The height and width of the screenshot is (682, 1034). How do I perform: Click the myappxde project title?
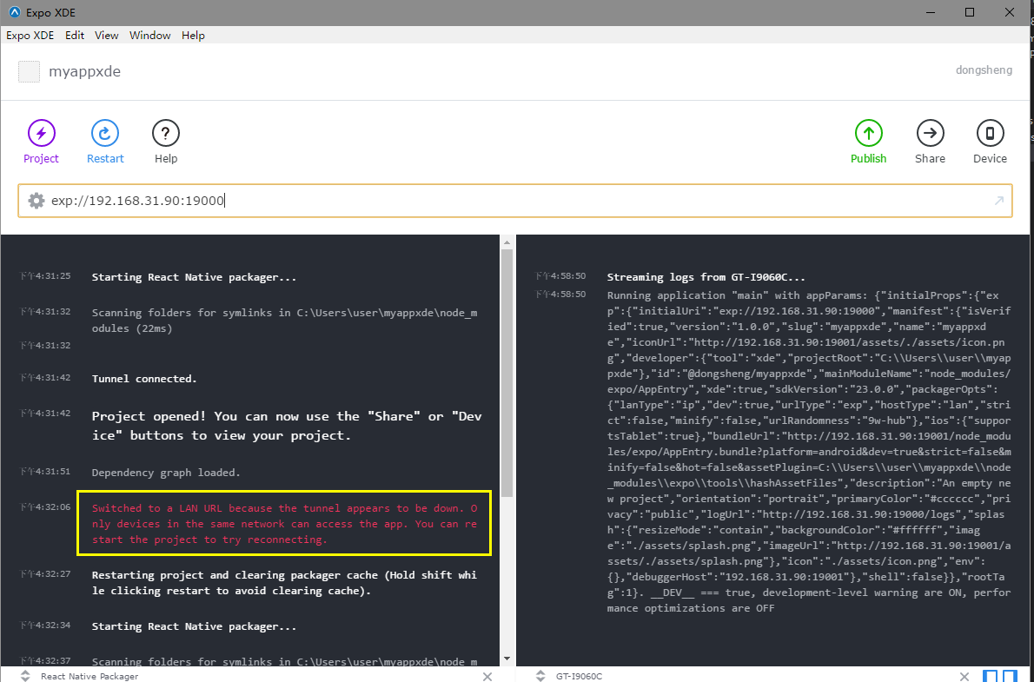pos(84,72)
